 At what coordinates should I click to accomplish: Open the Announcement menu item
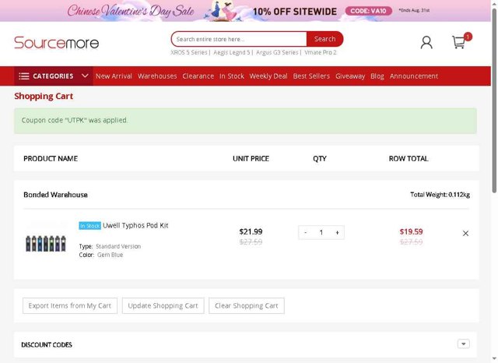click(x=414, y=76)
